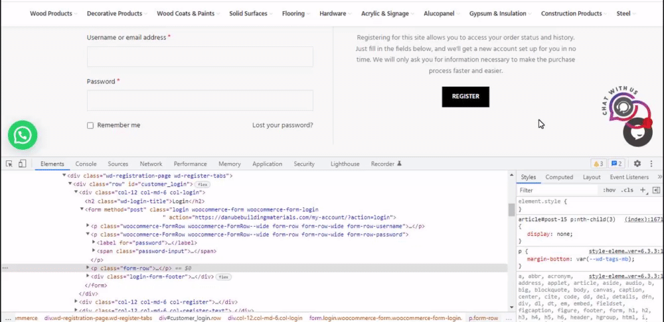Open the Event Listeners tab
664x322 pixels.
[x=629, y=177]
